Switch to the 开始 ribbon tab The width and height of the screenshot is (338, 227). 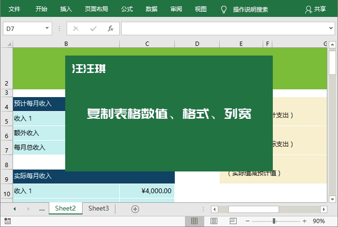(x=41, y=9)
